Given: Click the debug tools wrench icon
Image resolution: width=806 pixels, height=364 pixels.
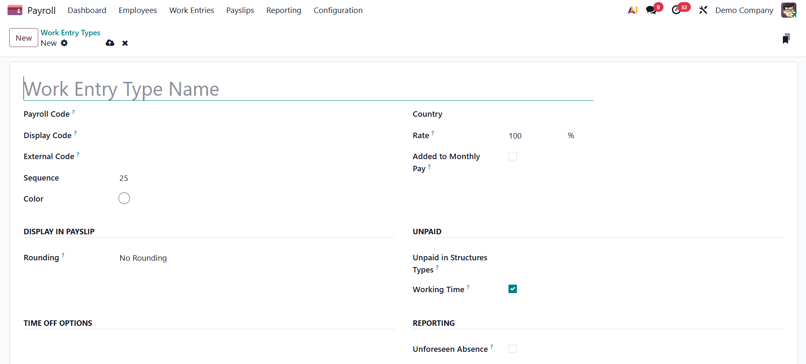Looking at the screenshot, I should coord(703,10).
